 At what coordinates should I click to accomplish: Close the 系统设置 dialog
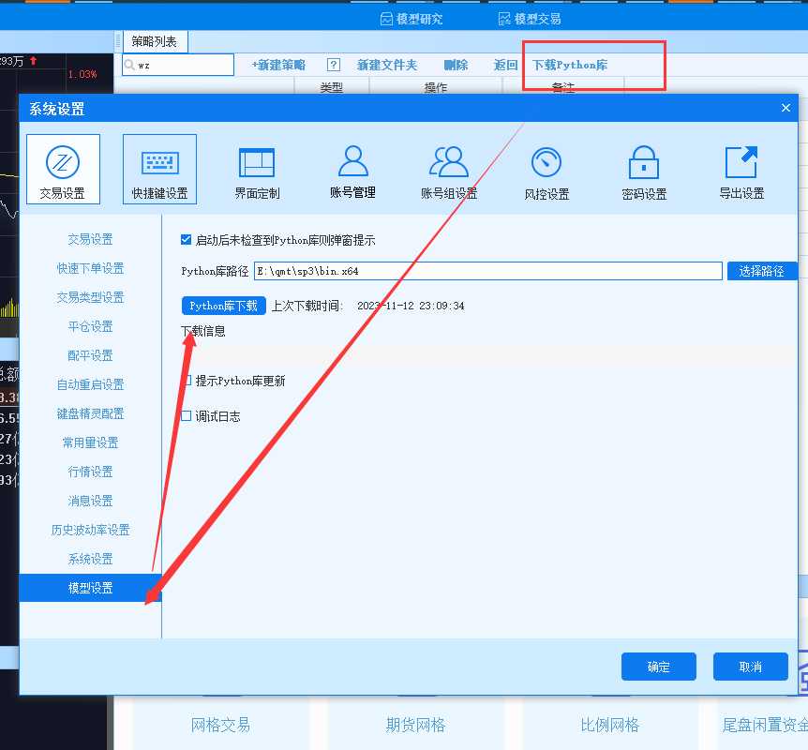786,108
